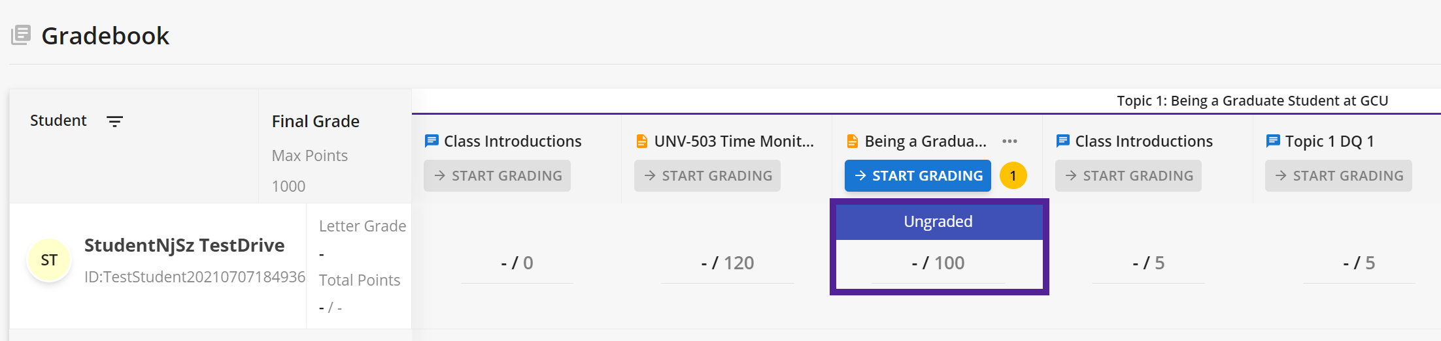The image size is (1441, 341).
Task: Click the first Class Introductions discussion icon
Action: click(x=432, y=141)
